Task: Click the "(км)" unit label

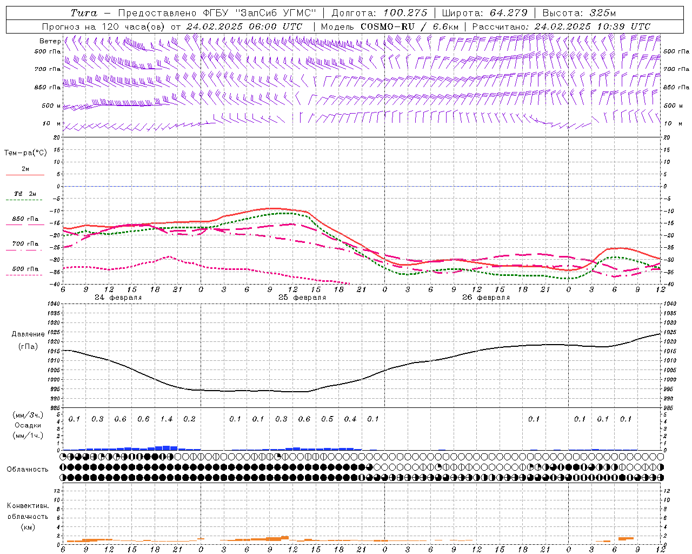Action: [28, 527]
